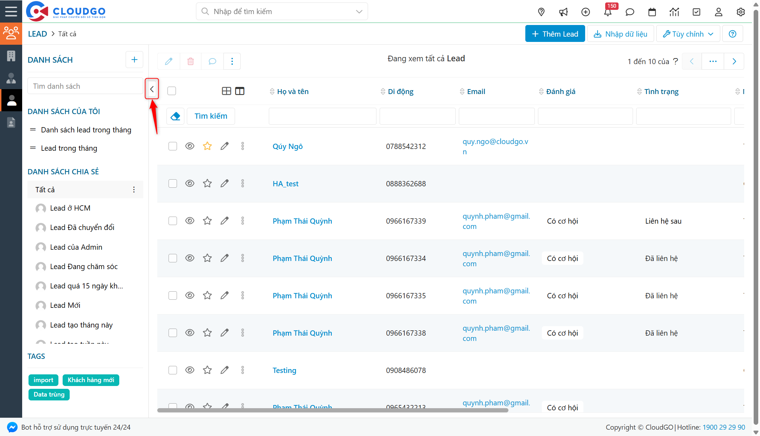Click in Tìm danh sách search field
Screen dimensions: 760x436
pyautogui.click(x=85, y=86)
